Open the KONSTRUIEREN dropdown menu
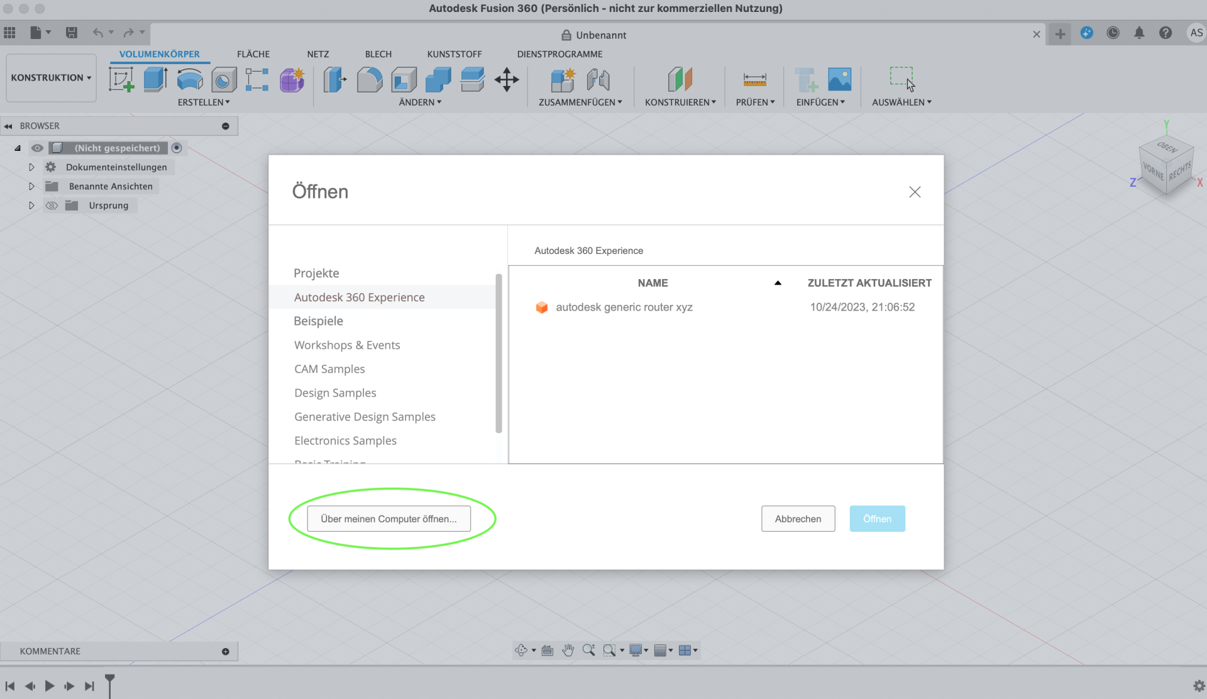 [680, 102]
